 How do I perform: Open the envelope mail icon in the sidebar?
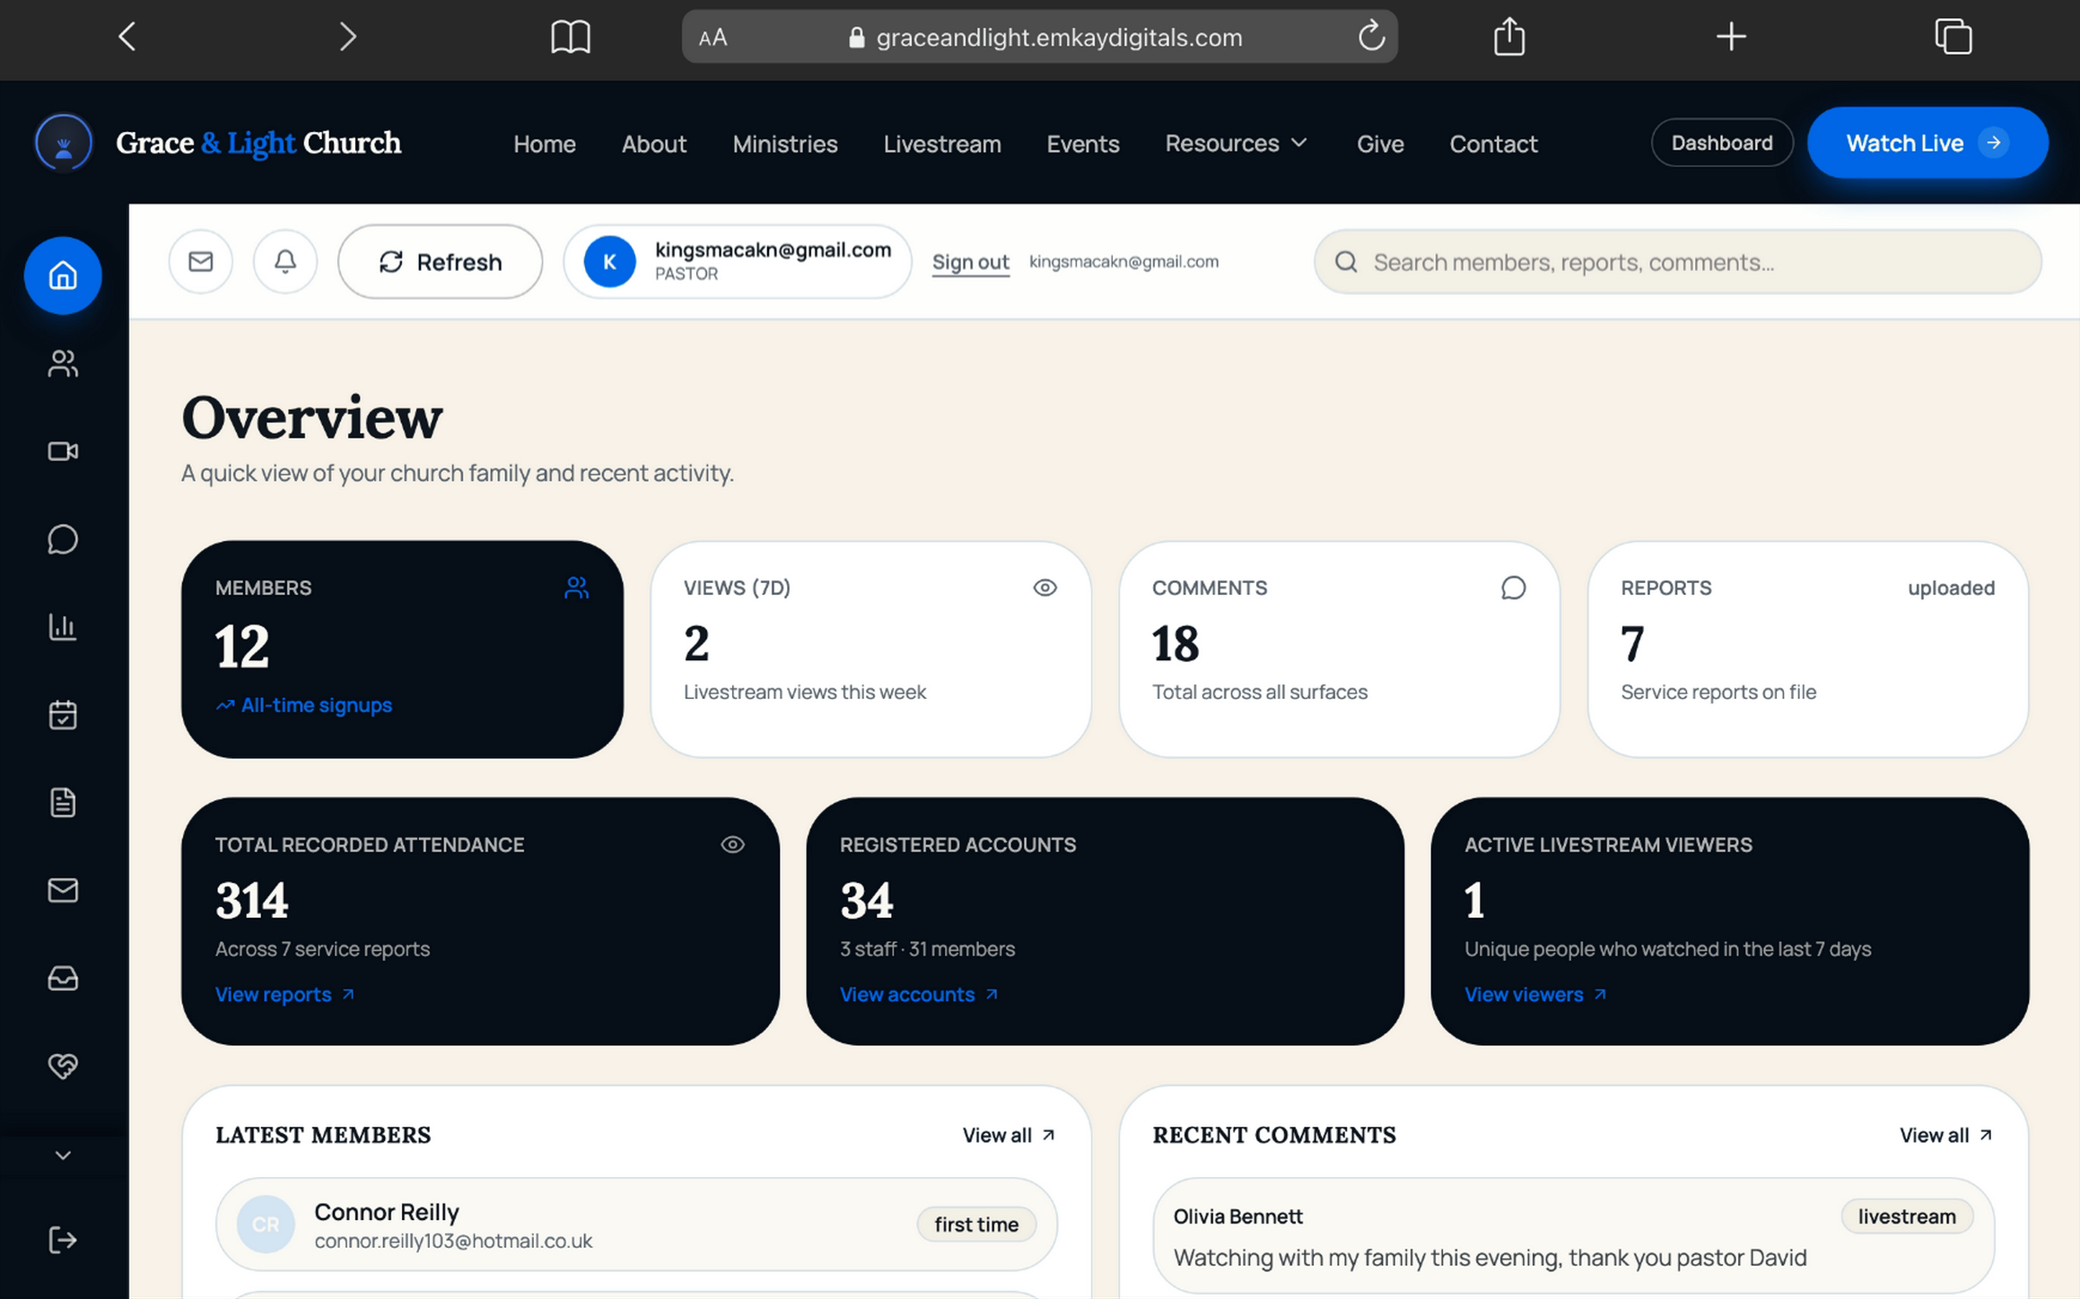click(x=63, y=890)
